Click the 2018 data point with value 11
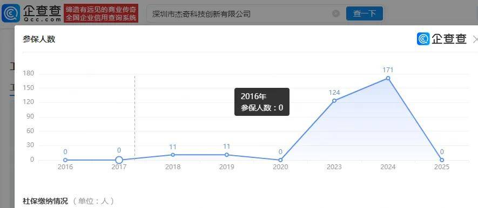 click(x=173, y=155)
